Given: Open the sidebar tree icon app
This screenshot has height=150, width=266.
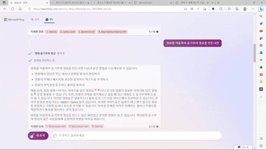Looking at the screenshot, I should pyautogui.click(x=261, y=67).
